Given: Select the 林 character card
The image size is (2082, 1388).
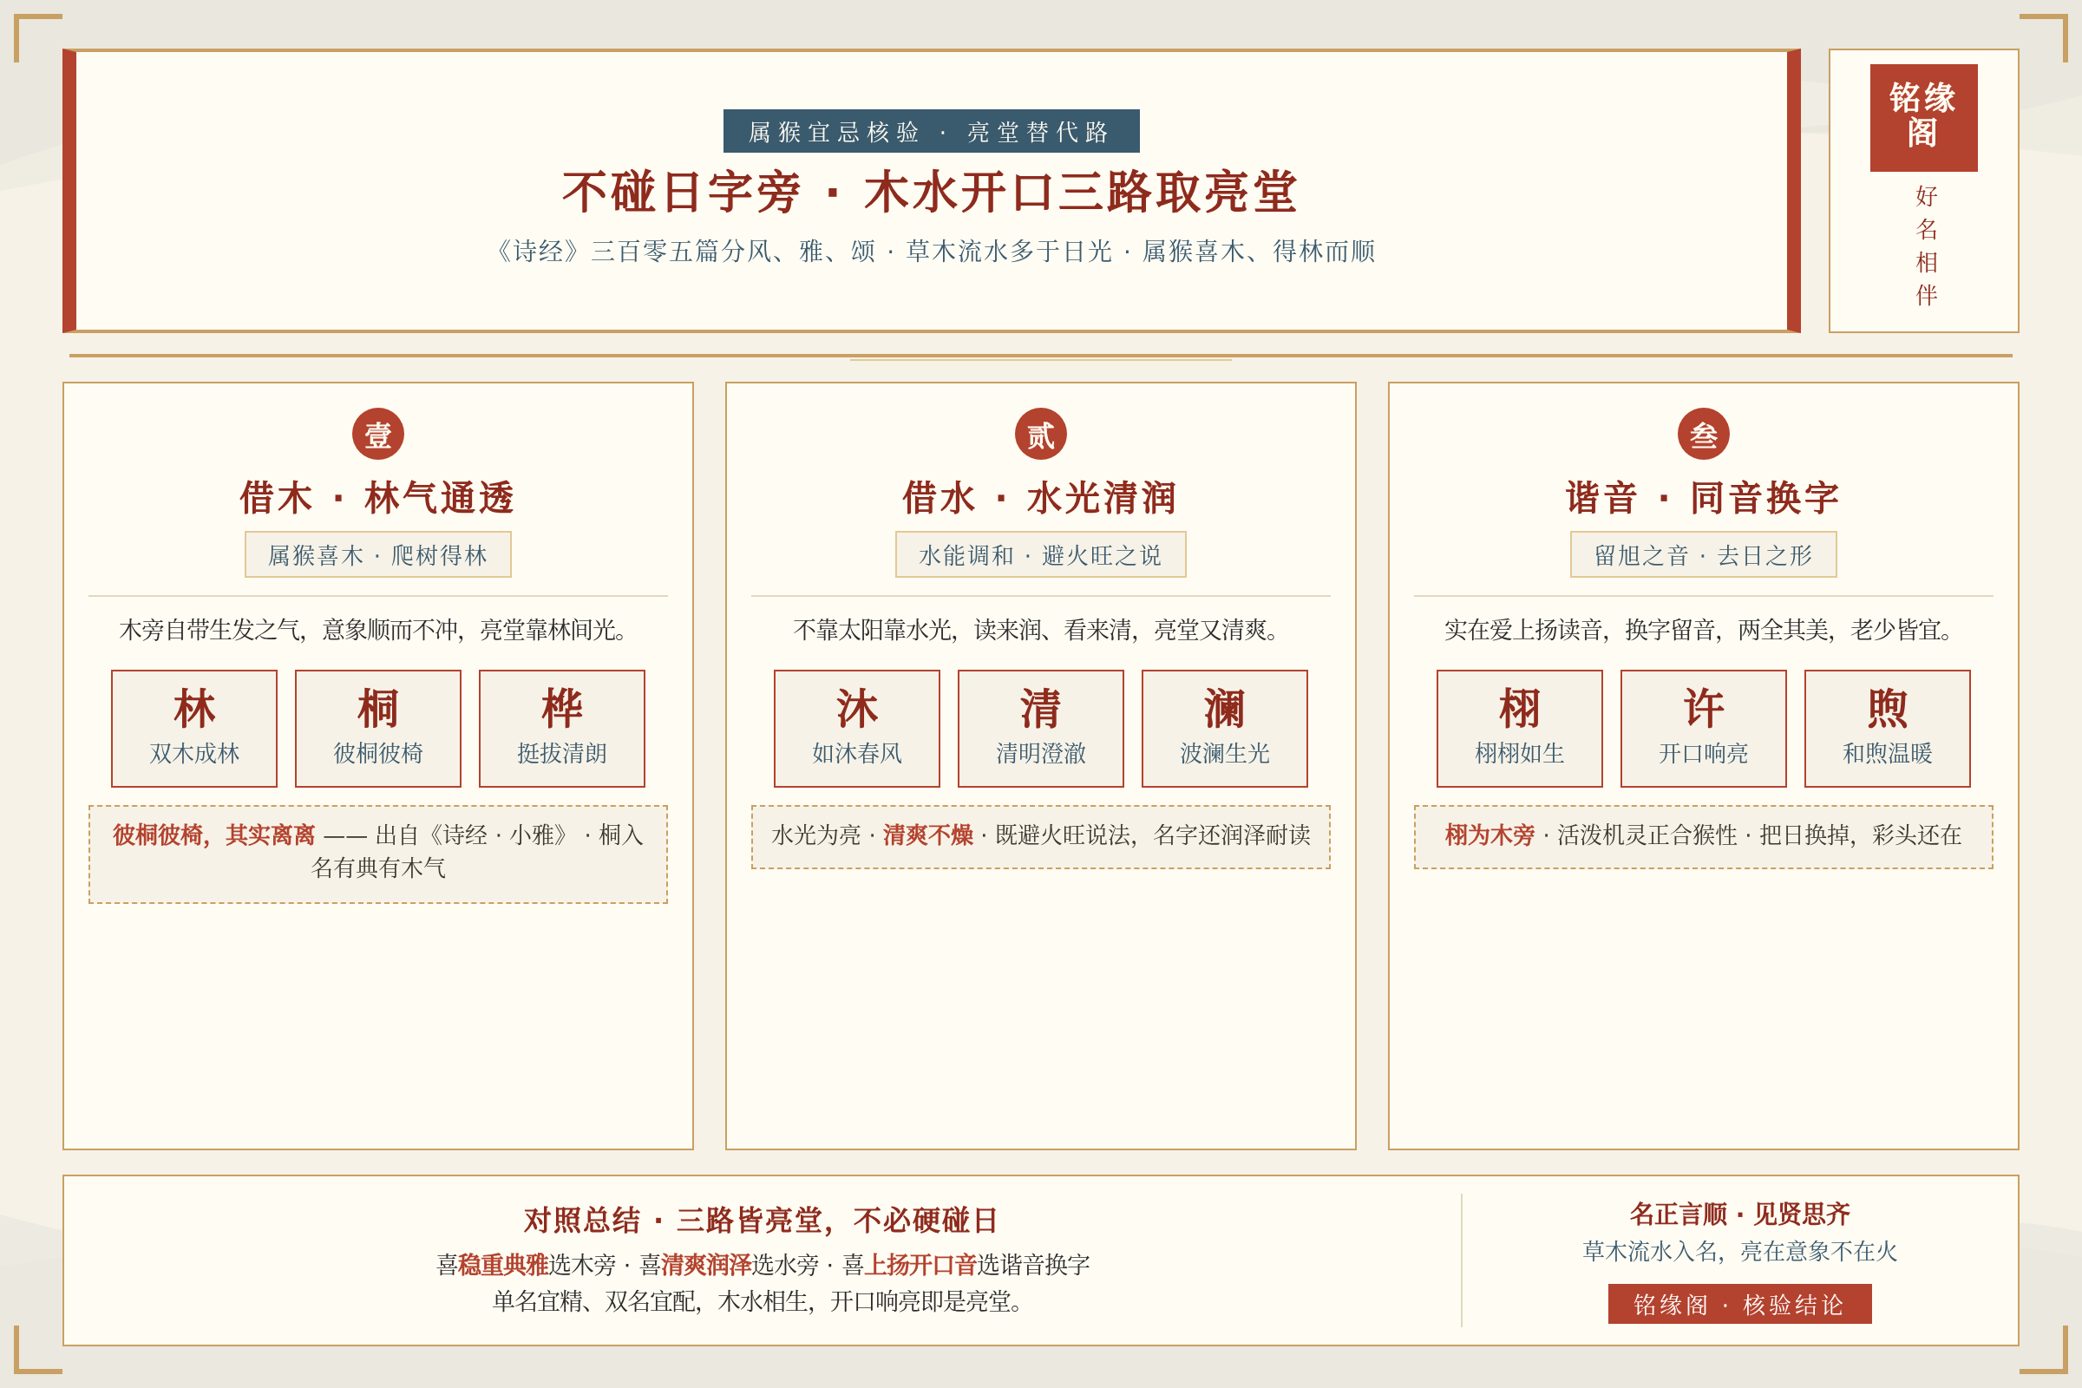Looking at the screenshot, I should point(193,728).
